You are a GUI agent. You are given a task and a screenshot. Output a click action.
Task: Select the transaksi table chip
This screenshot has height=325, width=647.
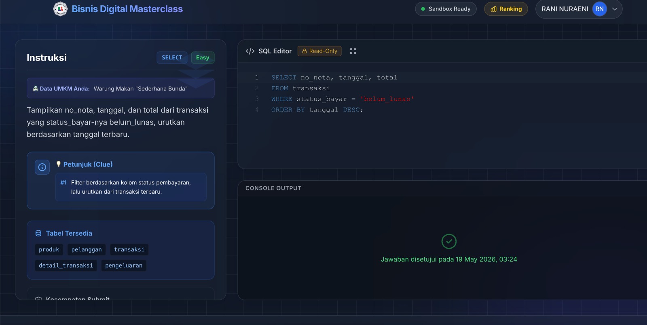pos(129,249)
